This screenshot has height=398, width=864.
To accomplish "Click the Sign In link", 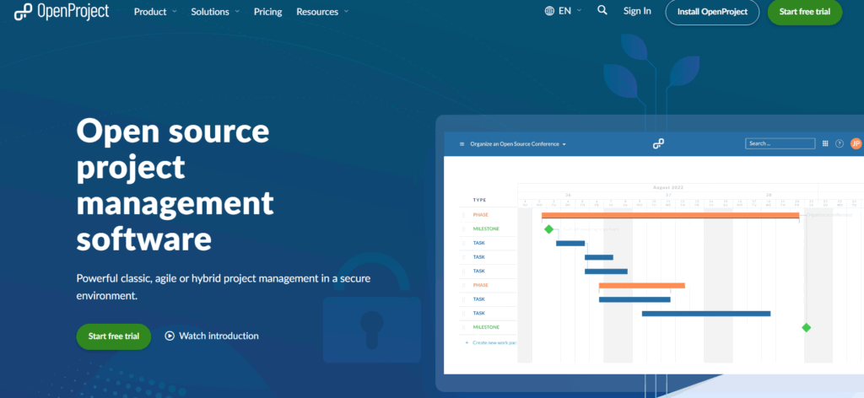I will pyautogui.click(x=637, y=11).
